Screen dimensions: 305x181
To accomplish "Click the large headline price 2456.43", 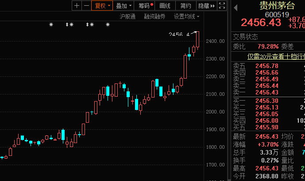I will click(x=261, y=23).
